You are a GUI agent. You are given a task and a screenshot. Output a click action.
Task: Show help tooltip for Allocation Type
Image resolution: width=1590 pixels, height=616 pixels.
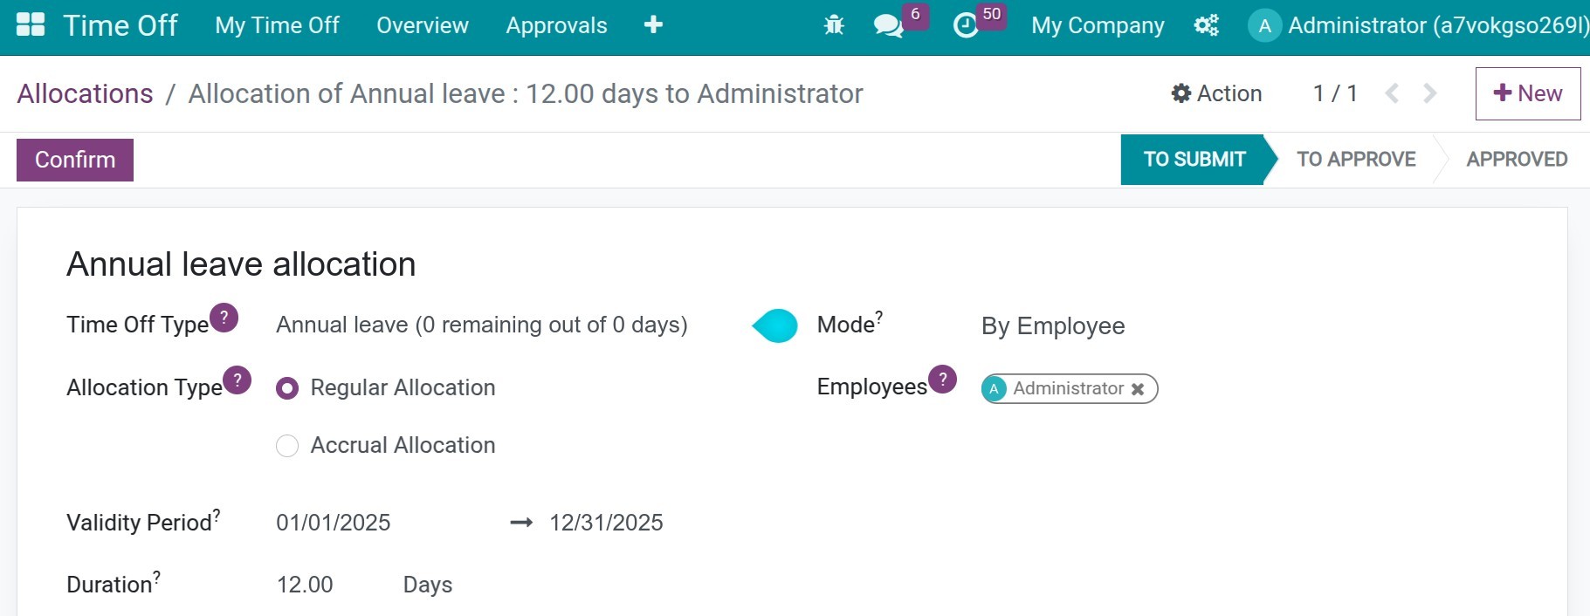pos(237,380)
